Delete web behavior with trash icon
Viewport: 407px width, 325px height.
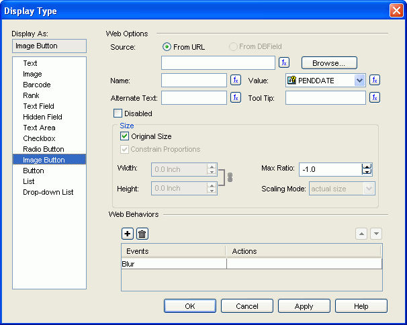pyautogui.click(x=142, y=234)
